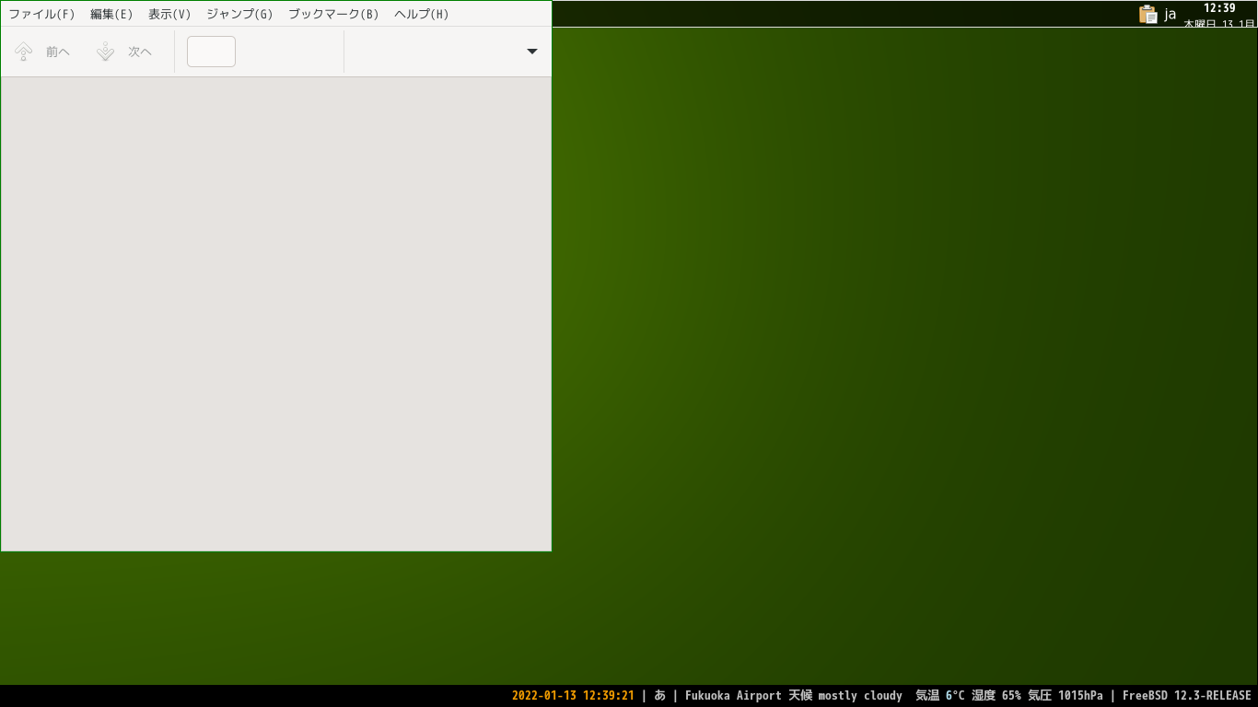The width and height of the screenshot is (1258, 707).
Task: Click the clipboard icon in the system tray
Action: click(1147, 14)
